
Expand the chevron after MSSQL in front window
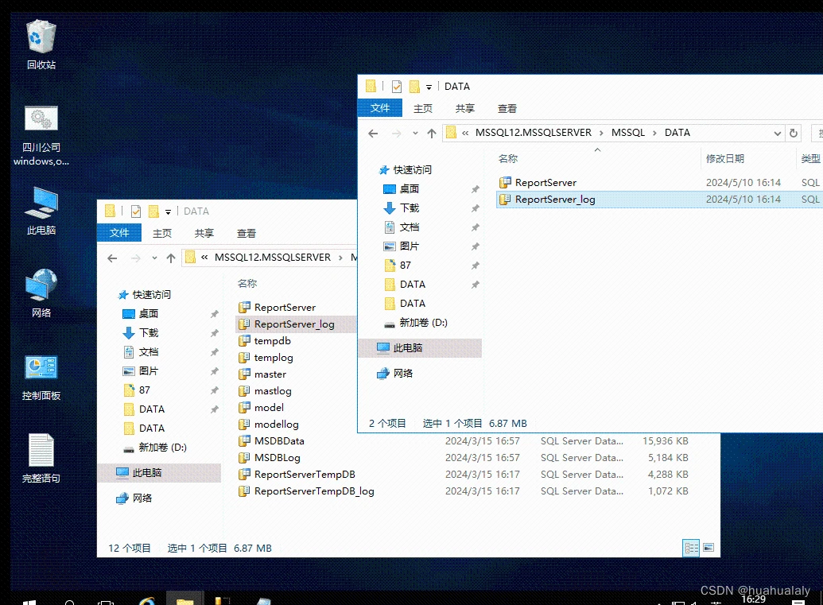pos(654,133)
